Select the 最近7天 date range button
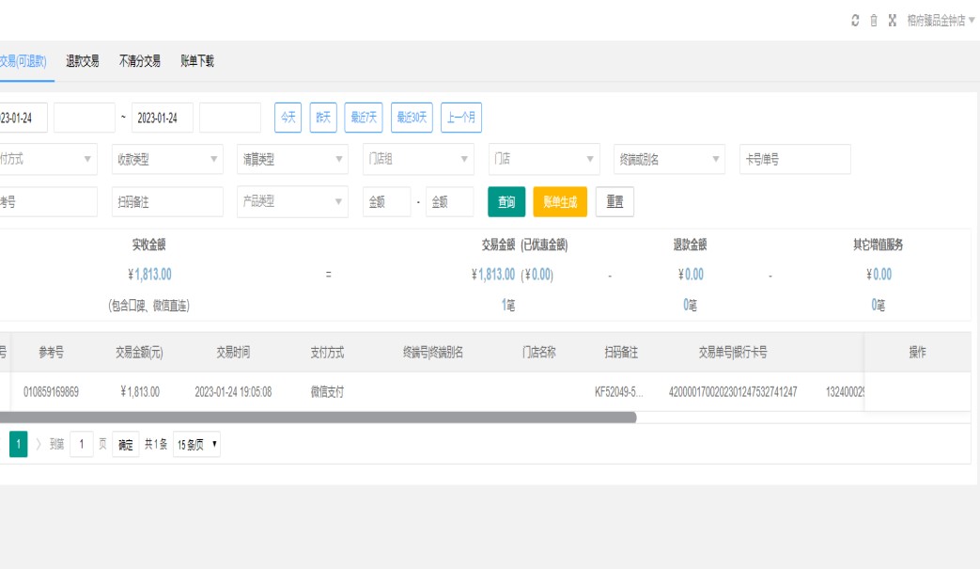This screenshot has width=980, height=569. pos(364,118)
